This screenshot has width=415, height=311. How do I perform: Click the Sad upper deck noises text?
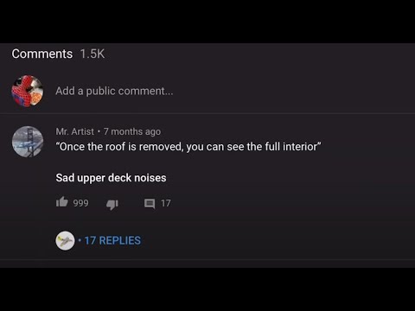(x=111, y=178)
